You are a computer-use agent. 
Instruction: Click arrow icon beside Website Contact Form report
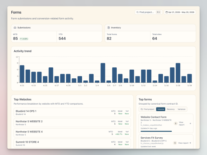tap(190, 123)
